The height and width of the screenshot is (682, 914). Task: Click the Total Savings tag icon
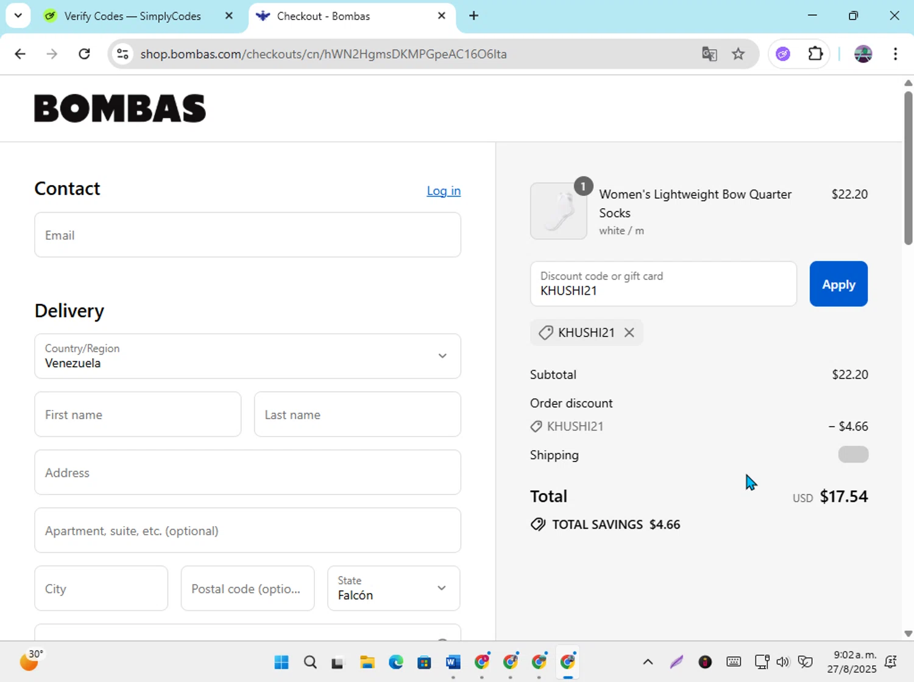pos(538,524)
